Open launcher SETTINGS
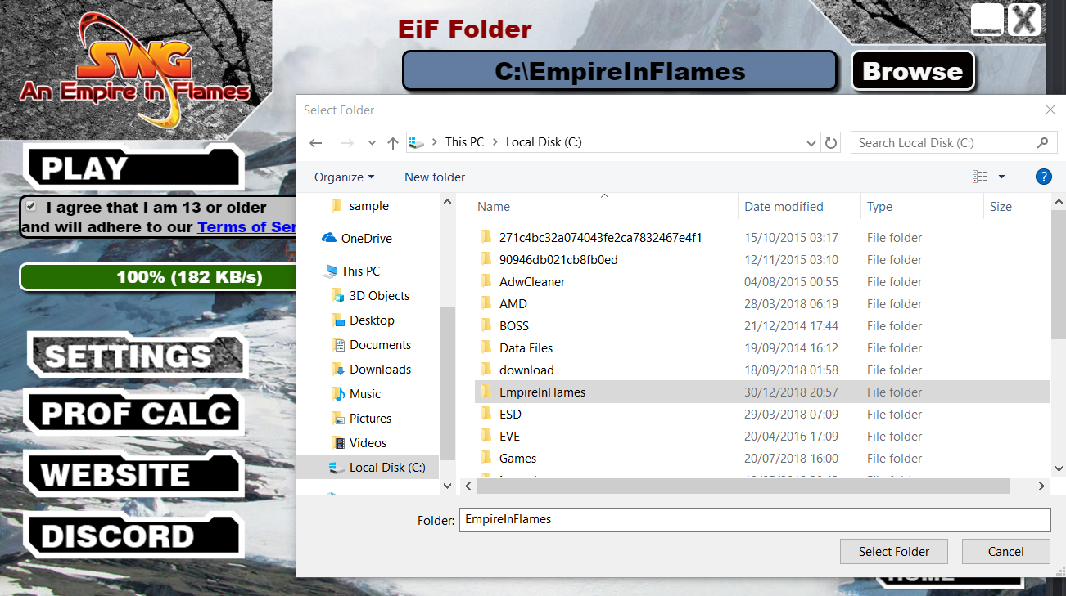 (x=137, y=356)
